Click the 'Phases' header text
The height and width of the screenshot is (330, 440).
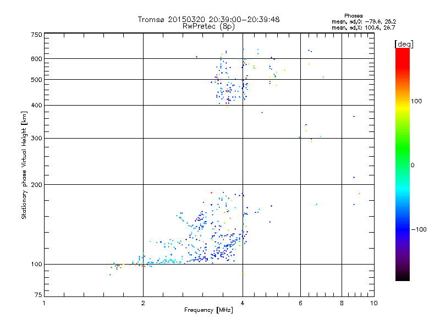click(x=353, y=16)
